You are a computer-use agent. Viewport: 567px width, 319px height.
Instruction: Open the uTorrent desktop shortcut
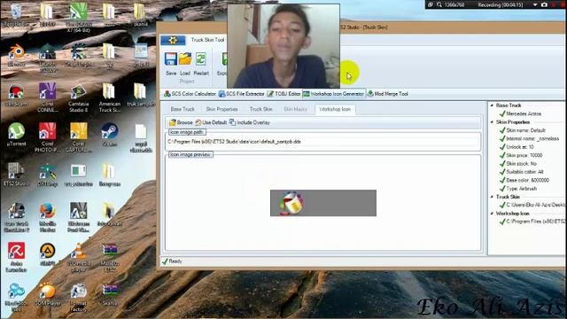(x=16, y=135)
